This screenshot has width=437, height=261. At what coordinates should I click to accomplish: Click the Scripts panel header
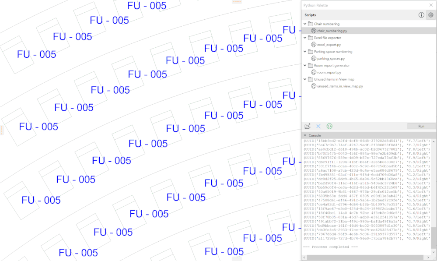(311, 15)
